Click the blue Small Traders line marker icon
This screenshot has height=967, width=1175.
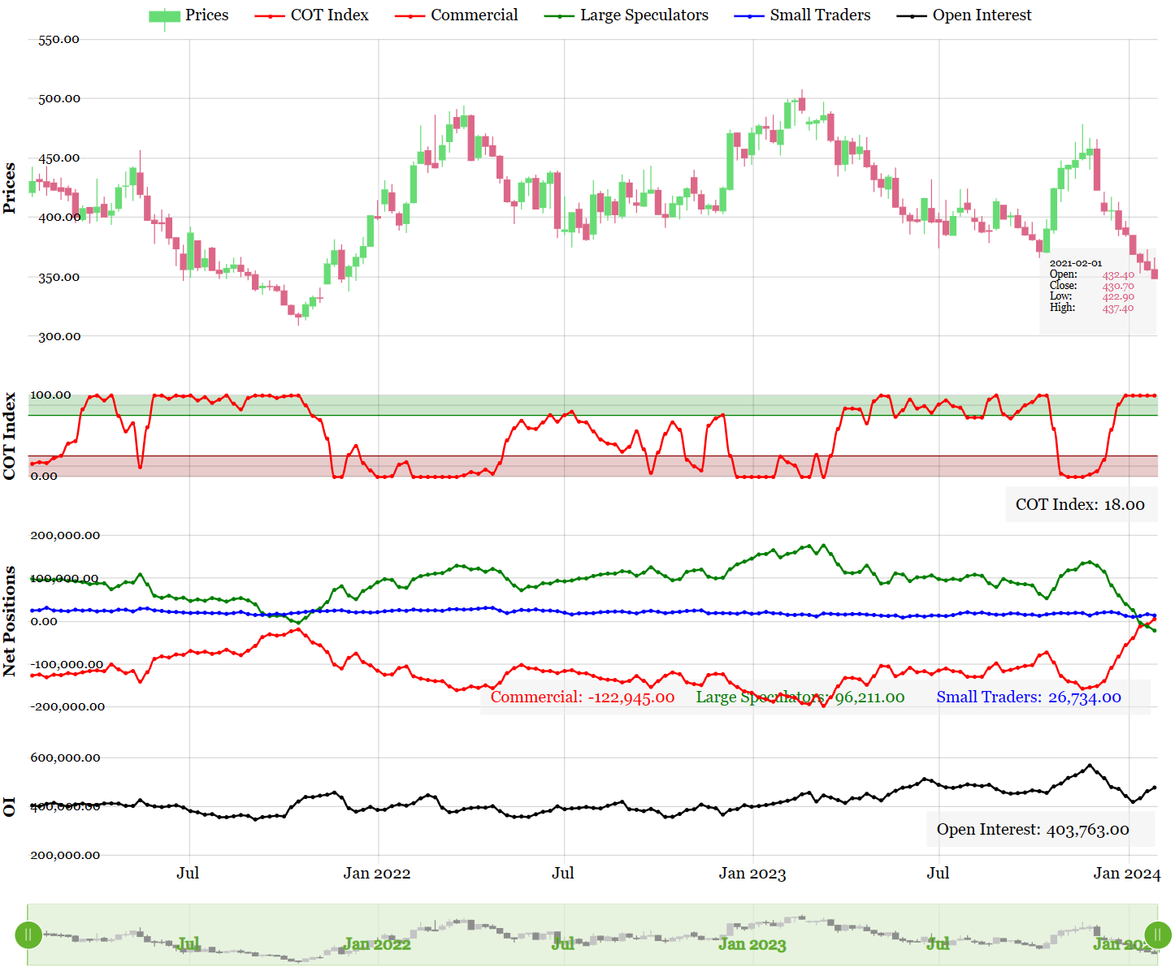(748, 16)
